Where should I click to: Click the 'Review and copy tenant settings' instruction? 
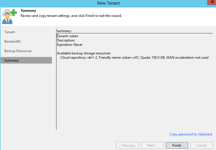[x=71, y=16]
